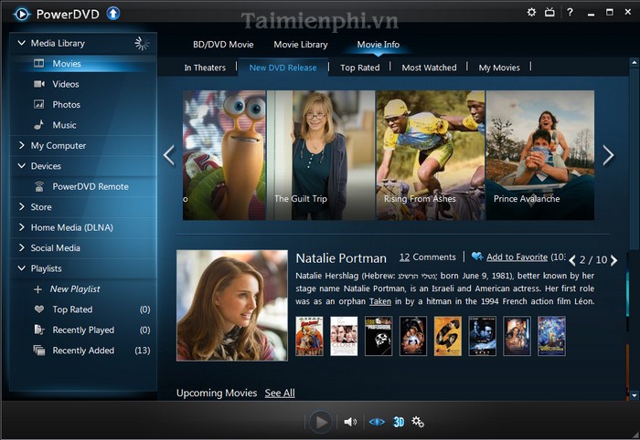Open the In Theaters sub-tab
This screenshot has width=640, height=440.
pyautogui.click(x=205, y=68)
